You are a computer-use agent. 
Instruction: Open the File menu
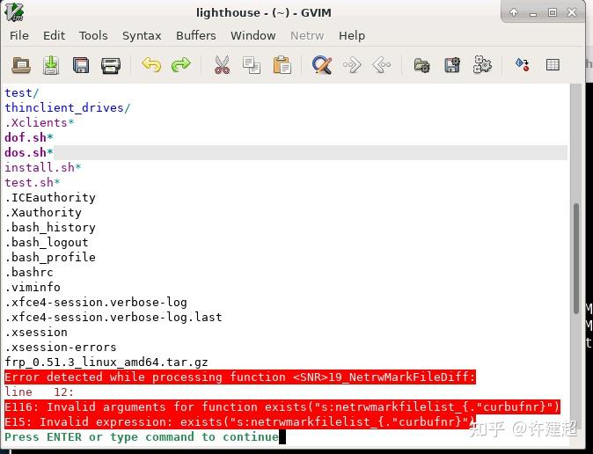(x=19, y=35)
